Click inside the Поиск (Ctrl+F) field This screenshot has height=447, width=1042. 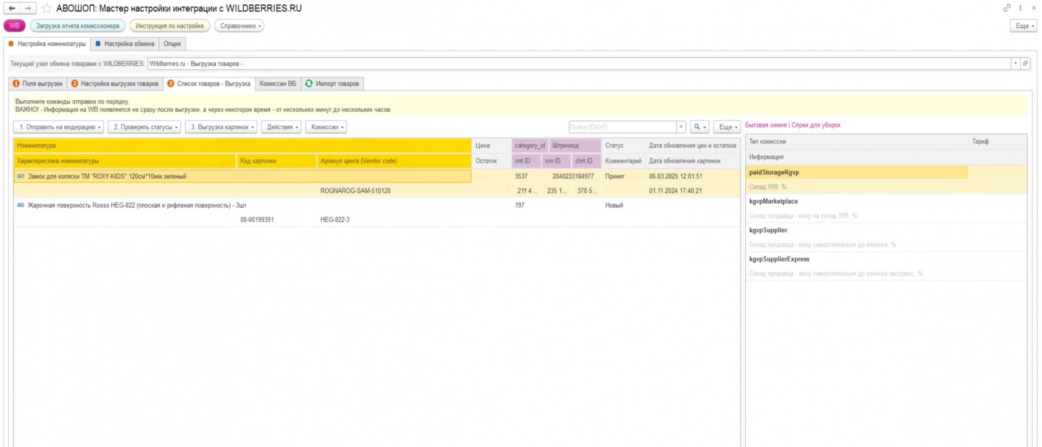pos(623,127)
